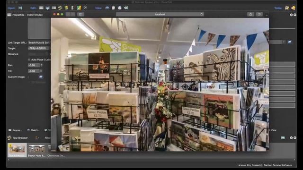Click the round white icon in View group
Screen dimensions: 303x170
[x=120, y=8]
